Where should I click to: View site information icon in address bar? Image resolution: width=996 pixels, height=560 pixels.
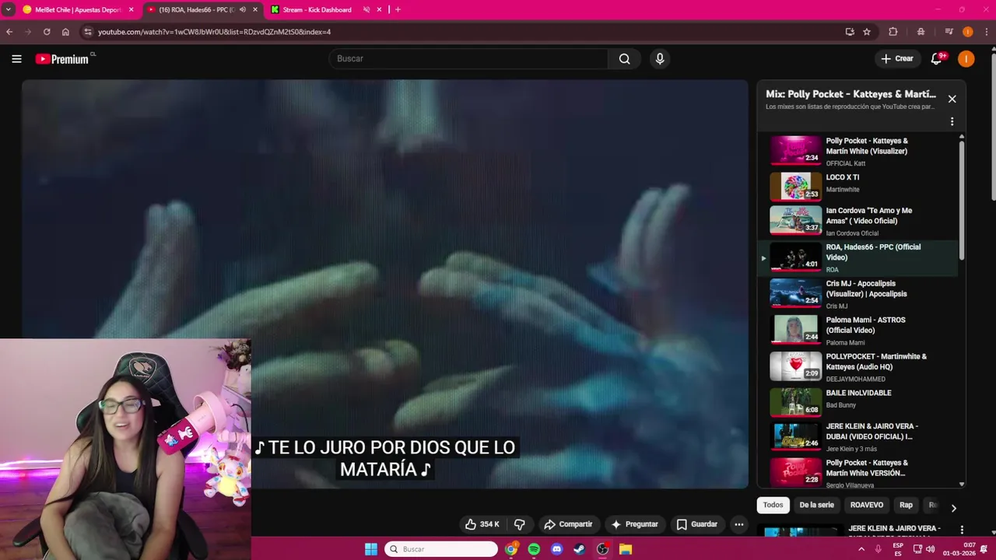pos(88,32)
